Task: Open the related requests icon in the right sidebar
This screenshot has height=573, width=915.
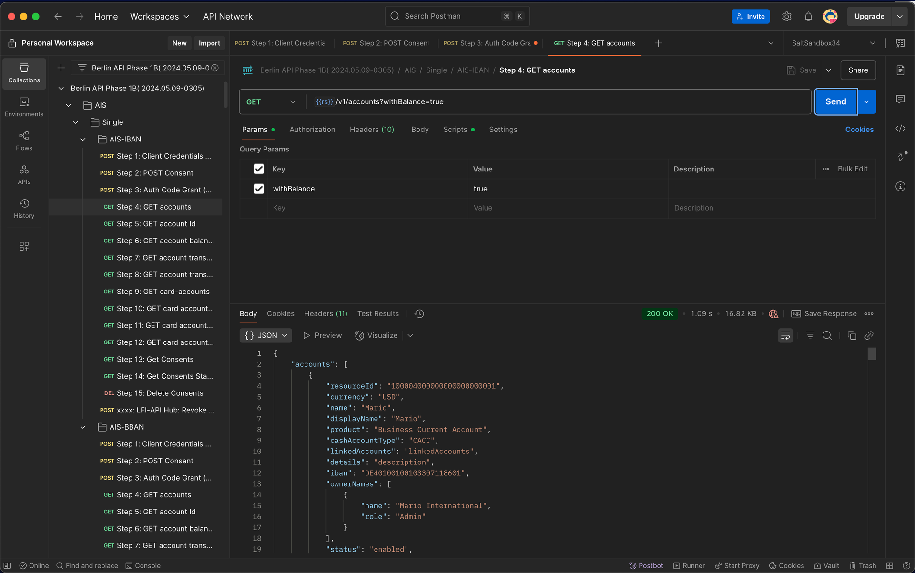Action: [x=901, y=157]
